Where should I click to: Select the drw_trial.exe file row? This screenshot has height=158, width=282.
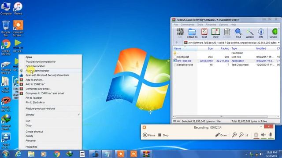pos(226,61)
